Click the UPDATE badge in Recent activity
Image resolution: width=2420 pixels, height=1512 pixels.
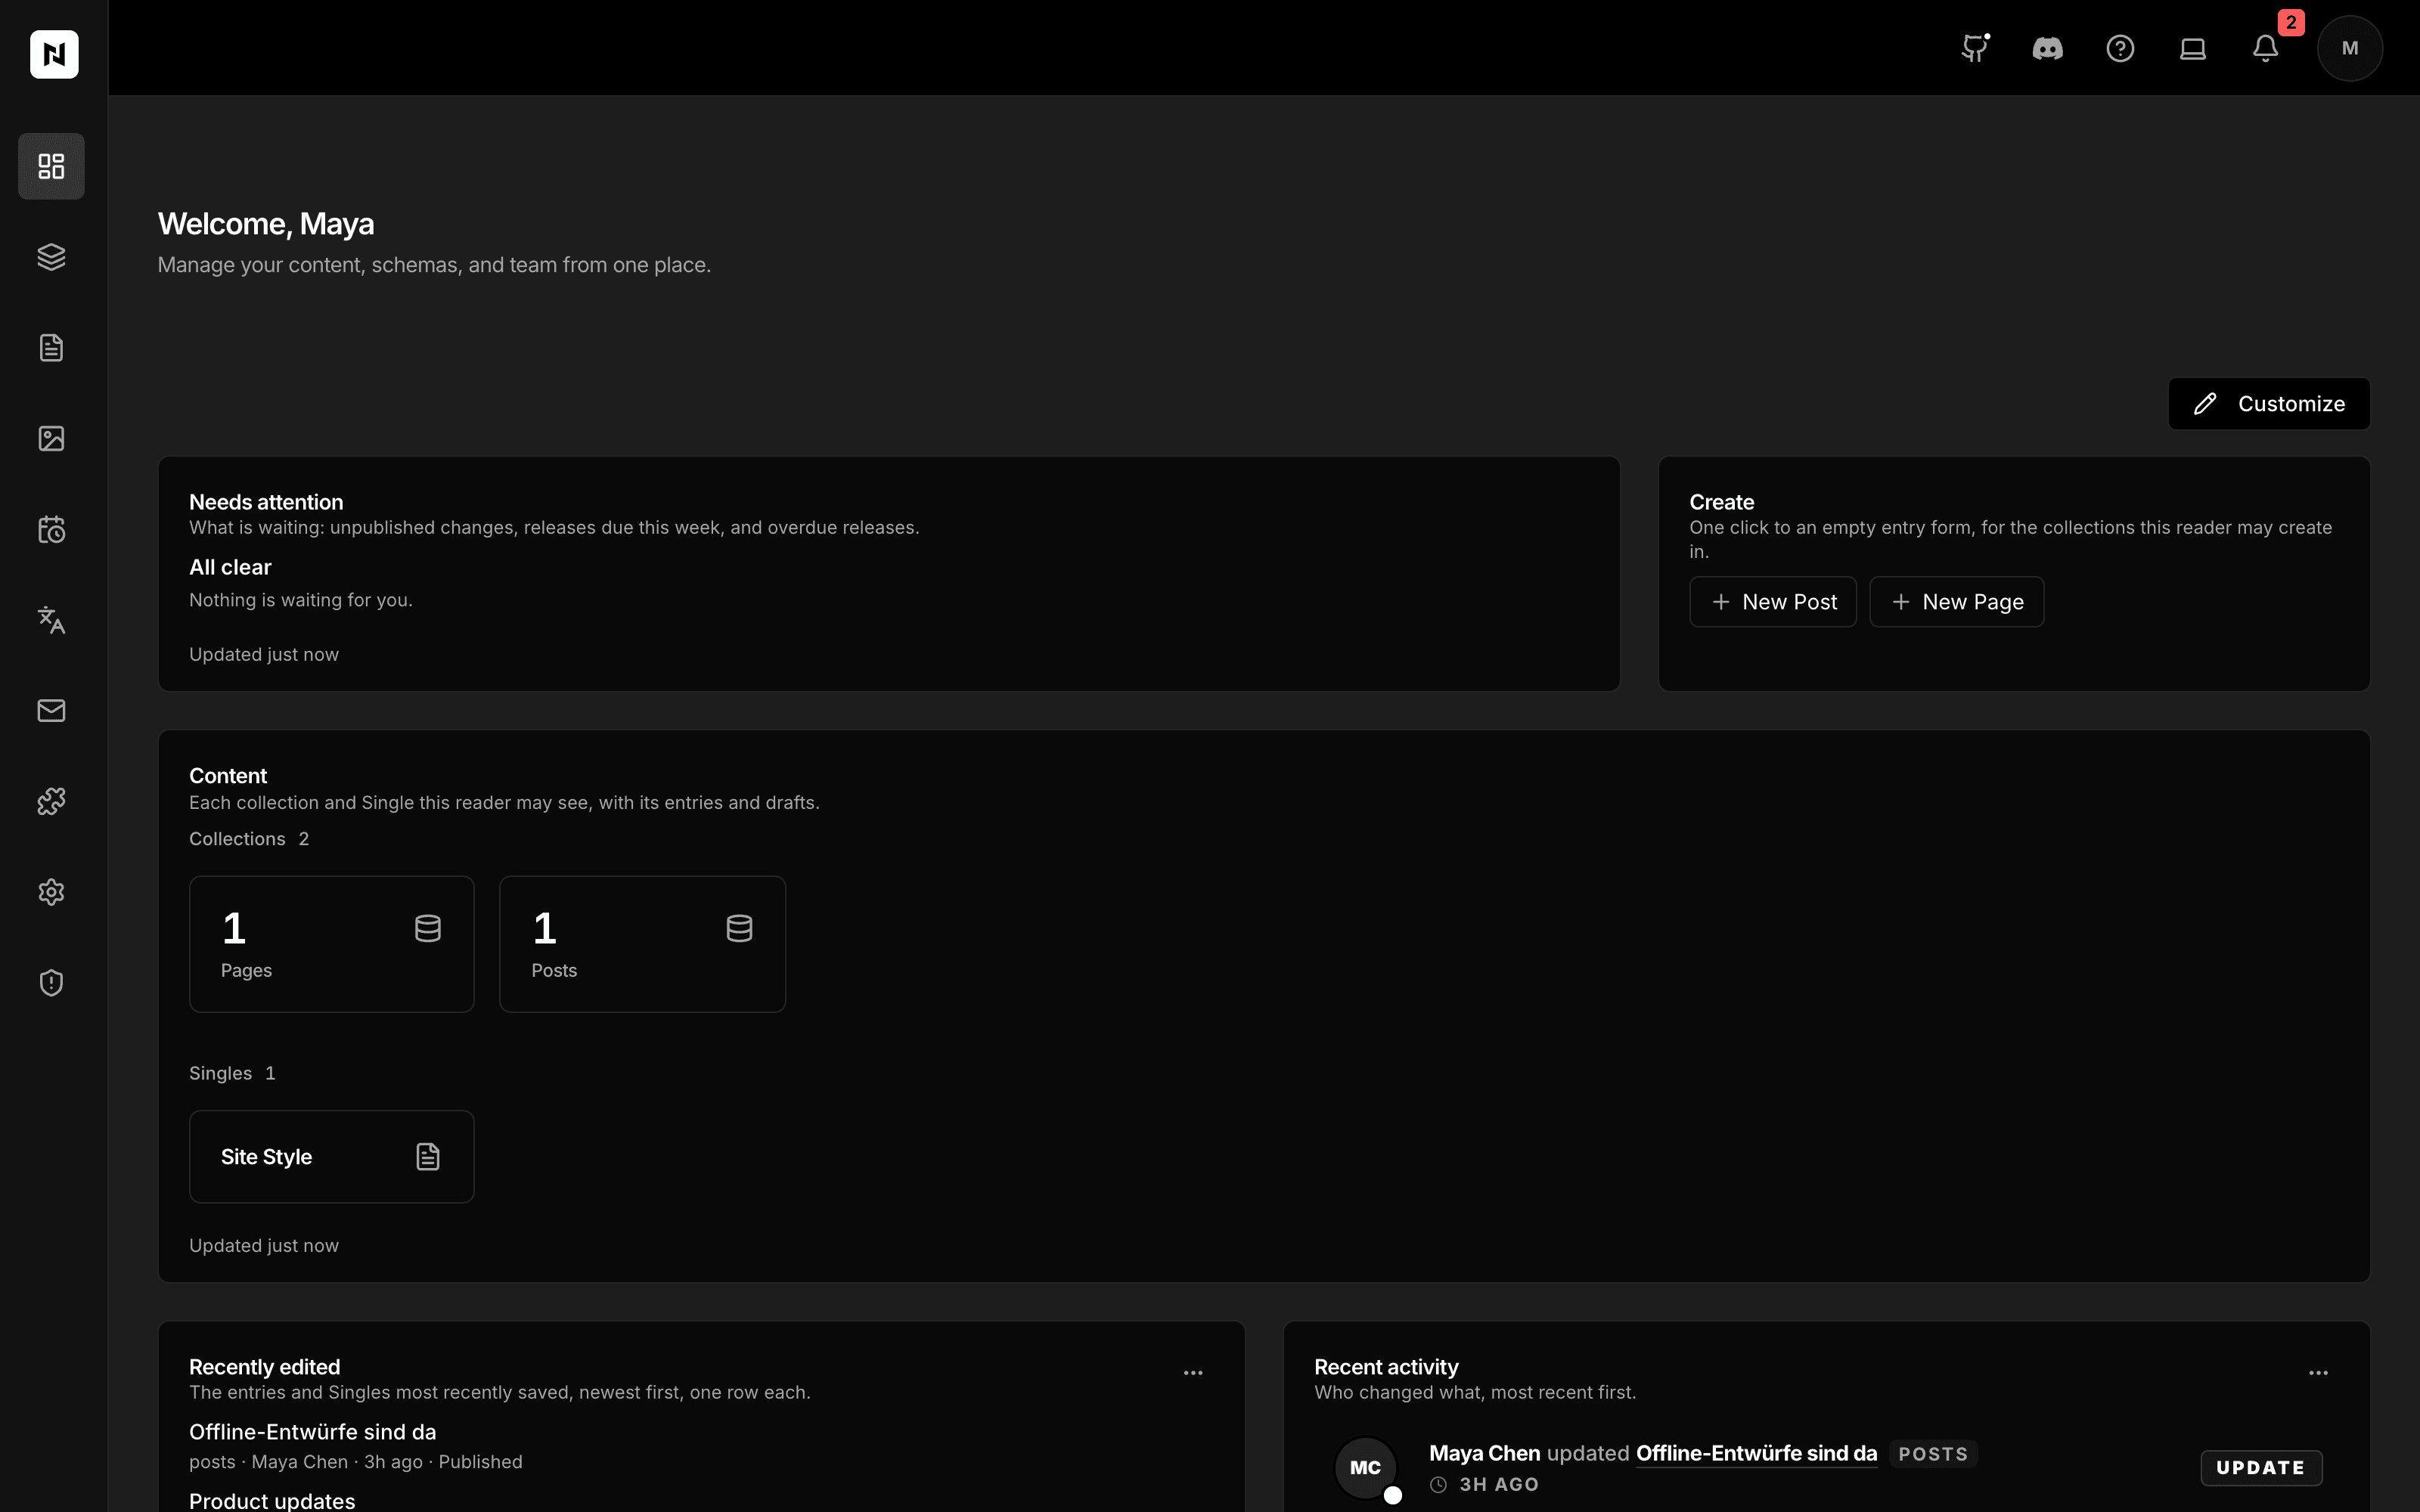pos(2261,1468)
